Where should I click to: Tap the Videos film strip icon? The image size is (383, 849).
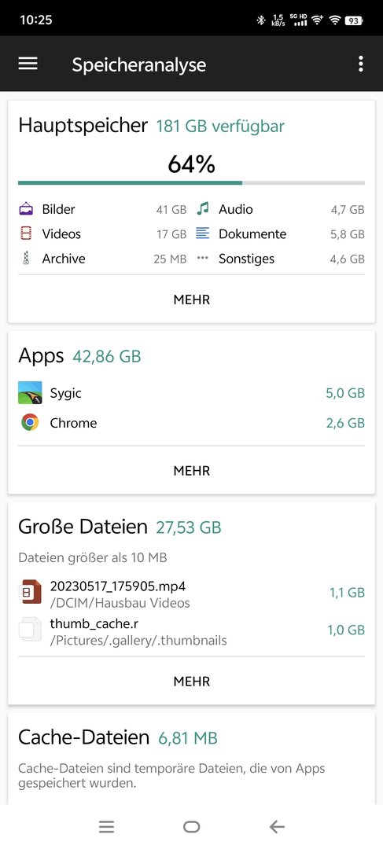tap(26, 234)
